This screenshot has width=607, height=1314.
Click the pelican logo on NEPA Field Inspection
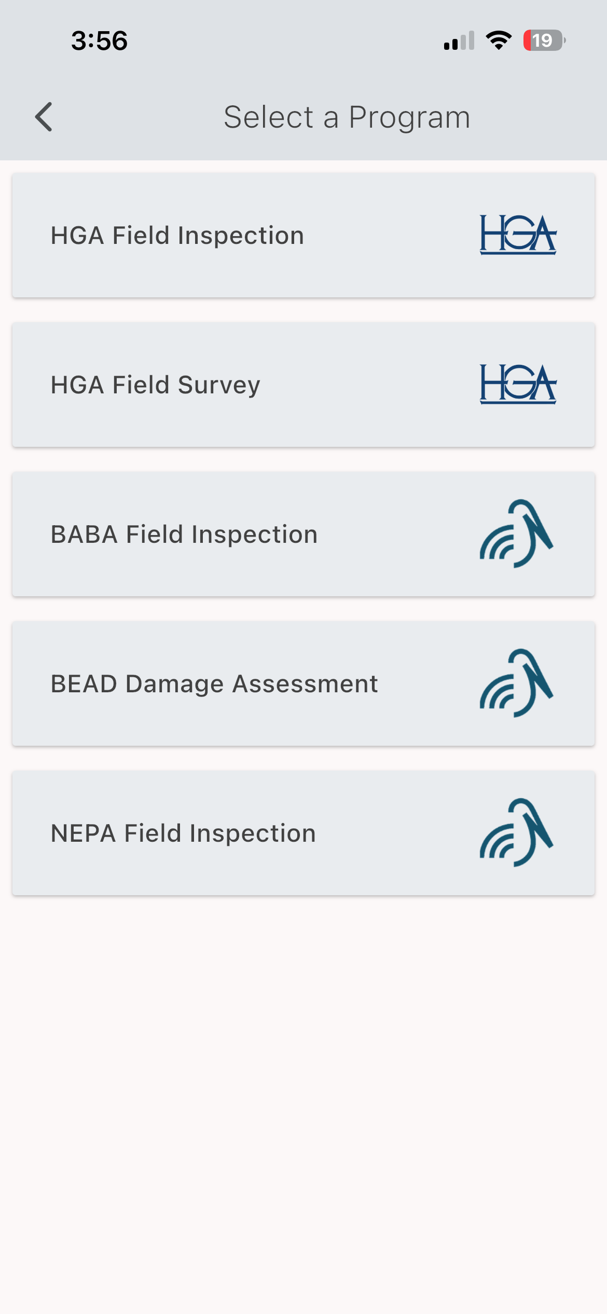[517, 833]
